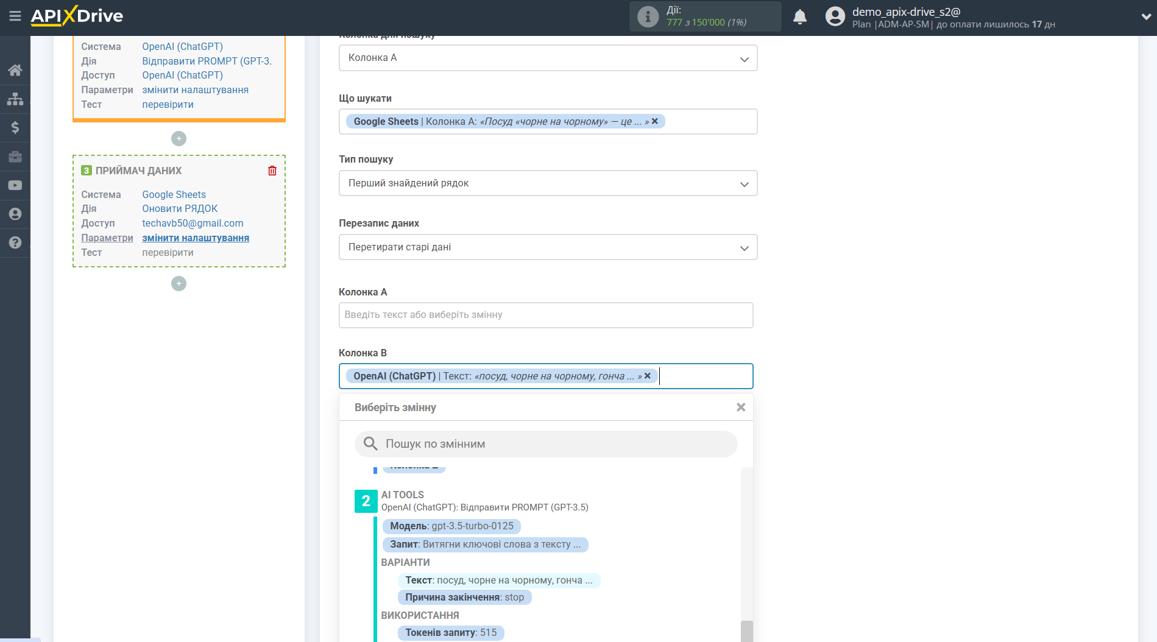Click the Оновити РЯДОК action link
This screenshot has height=642, width=1157.
coord(180,208)
